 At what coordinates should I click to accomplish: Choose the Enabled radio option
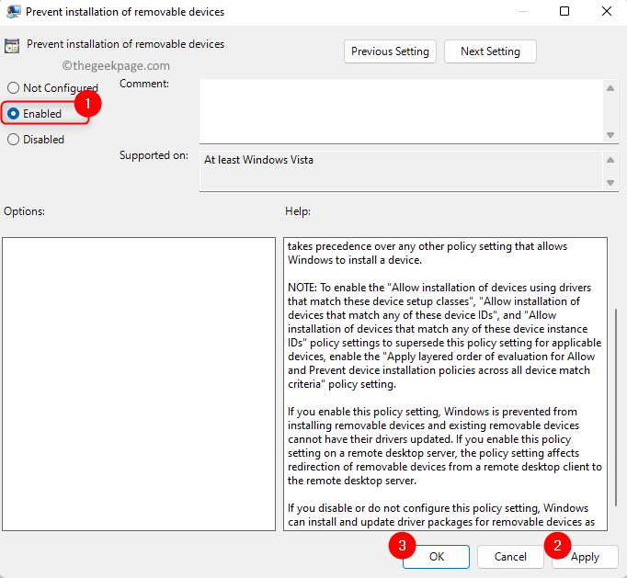(x=13, y=114)
